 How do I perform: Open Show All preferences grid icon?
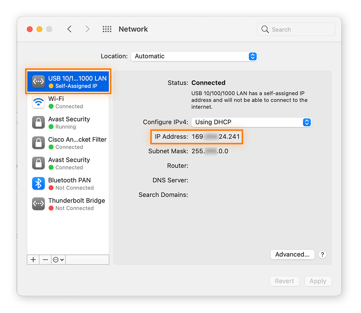click(x=107, y=29)
